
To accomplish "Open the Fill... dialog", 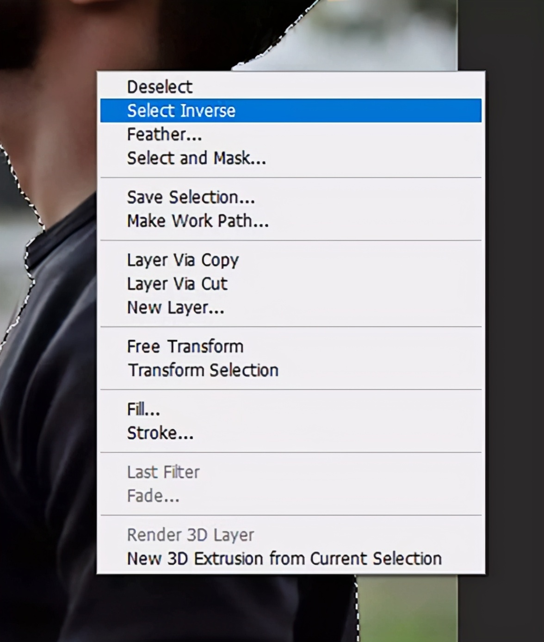I will click(143, 409).
